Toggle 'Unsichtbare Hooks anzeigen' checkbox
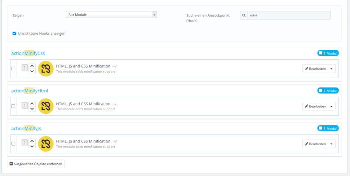350x176 pixels. [x=14, y=34]
